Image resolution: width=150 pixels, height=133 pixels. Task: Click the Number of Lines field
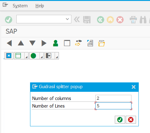[x=113, y=106]
